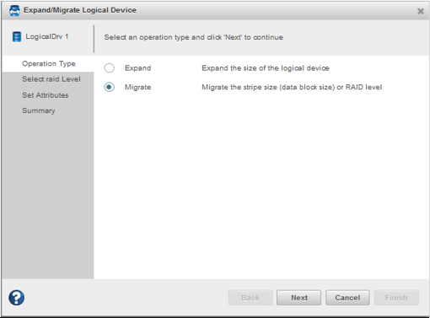Screen dimensions: 430x318
Task: Open the Operation Type step
Action: [49, 64]
